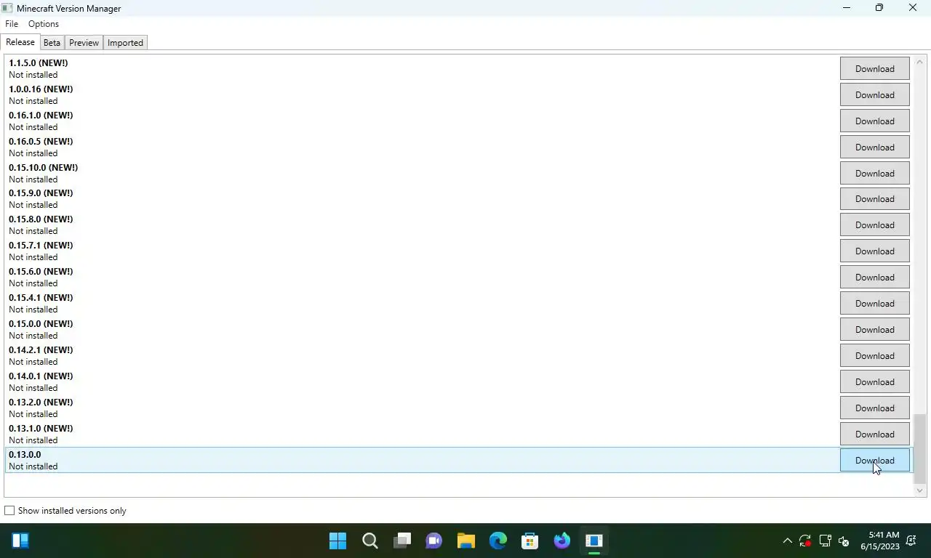Image resolution: width=931 pixels, height=558 pixels.
Task: Select the 0.15.6.0 (NEW!) version entry
Action: point(458,277)
